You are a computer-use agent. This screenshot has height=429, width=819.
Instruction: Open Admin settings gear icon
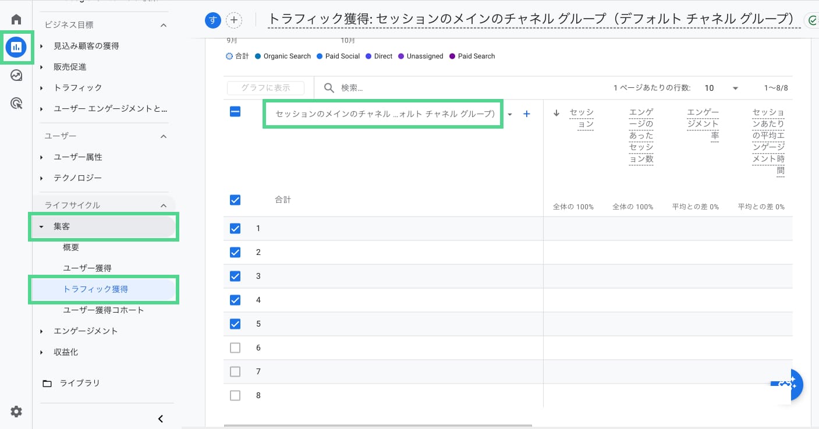(x=16, y=412)
